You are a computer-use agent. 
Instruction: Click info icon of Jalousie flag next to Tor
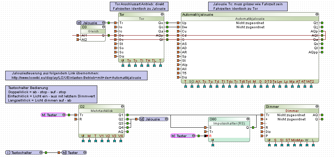point(103,23)
